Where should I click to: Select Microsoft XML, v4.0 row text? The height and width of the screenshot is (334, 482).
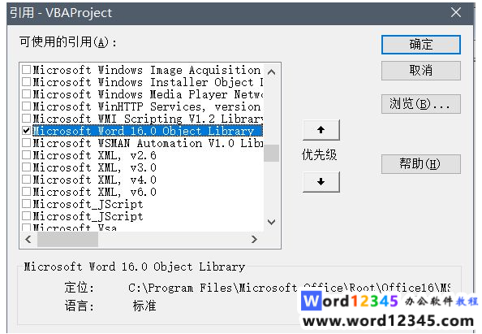coord(95,180)
